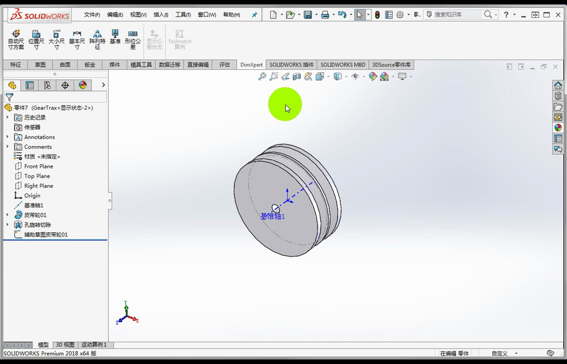The width and height of the screenshot is (567, 364).
Task: Toggle Hide/Show Items eye icon
Action: click(355, 76)
